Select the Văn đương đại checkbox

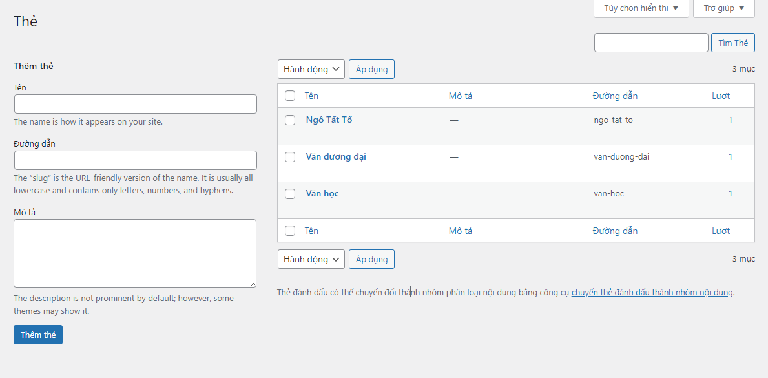[290, 157]
